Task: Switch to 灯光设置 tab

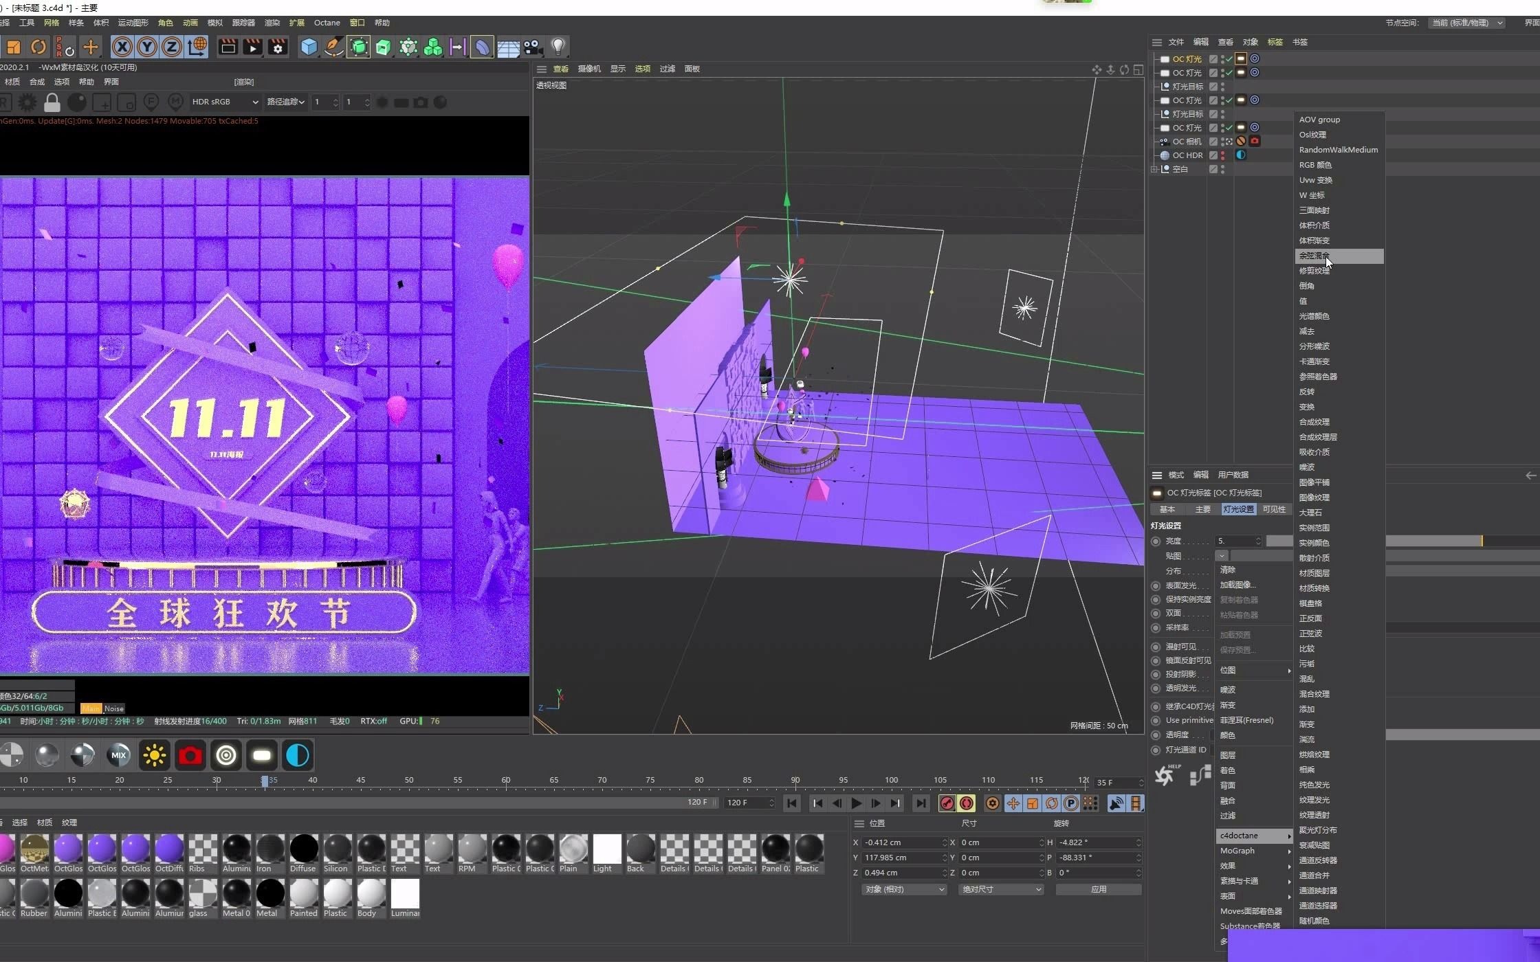Action: coord(1238,509)
